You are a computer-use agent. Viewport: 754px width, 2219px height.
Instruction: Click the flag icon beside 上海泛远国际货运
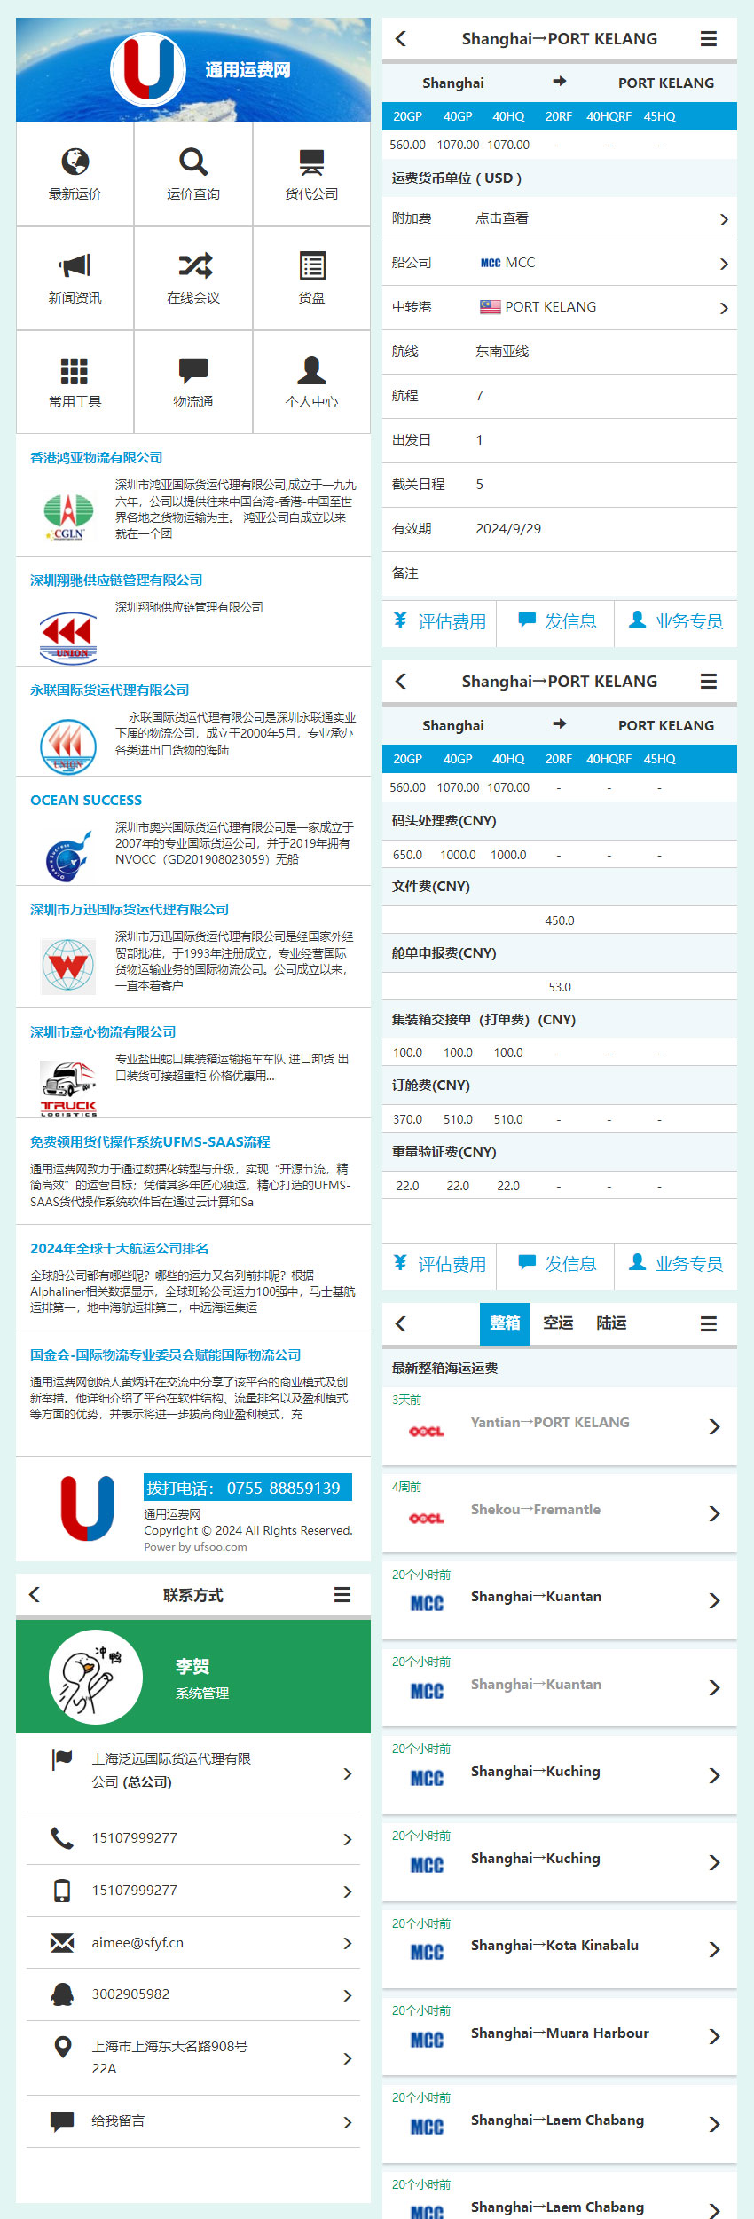pyautogui.click(x=62, y=1759)
